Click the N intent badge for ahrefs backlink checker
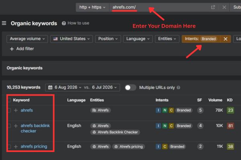Image resolution: width=241 pixels, height=160 pixels. 165,126
